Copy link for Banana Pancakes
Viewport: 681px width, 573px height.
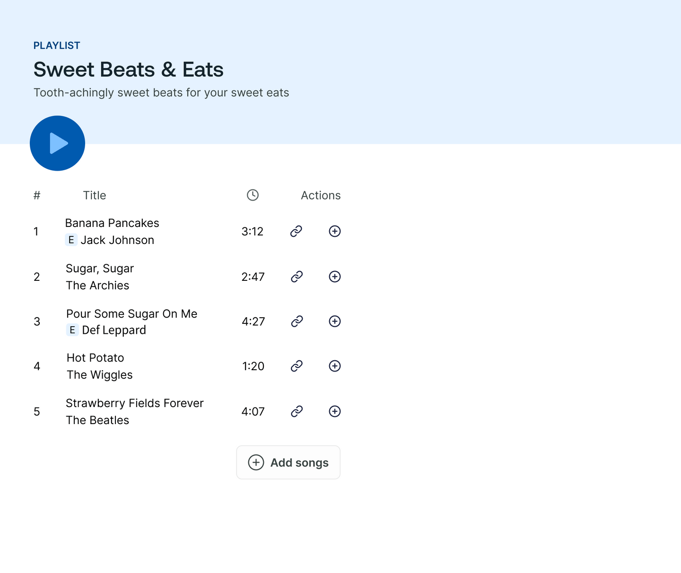[x=296, y=231]
